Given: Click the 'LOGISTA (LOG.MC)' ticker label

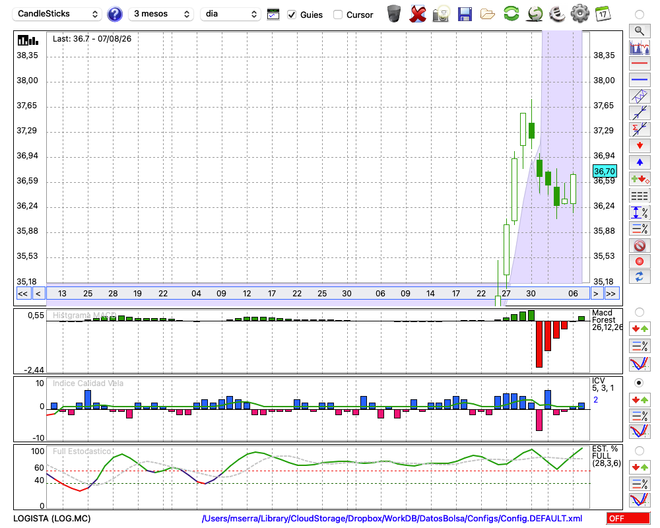Looking at the screenshot, I should click(x=51, y=518).
